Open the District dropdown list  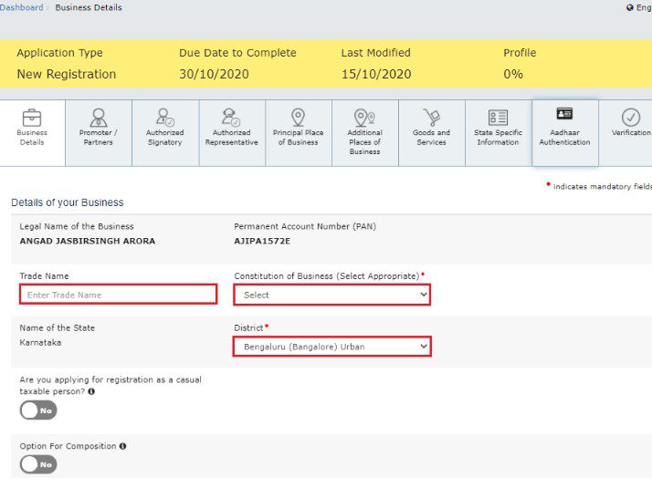[x=331, y=347]
